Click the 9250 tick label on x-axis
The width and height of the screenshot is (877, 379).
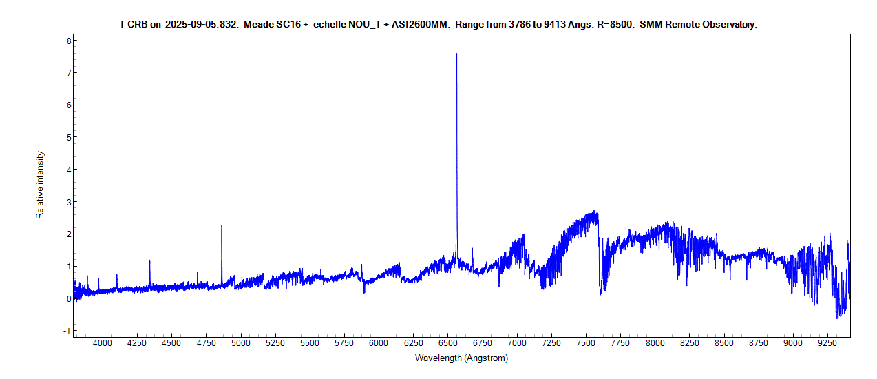[x=827, y=342]
